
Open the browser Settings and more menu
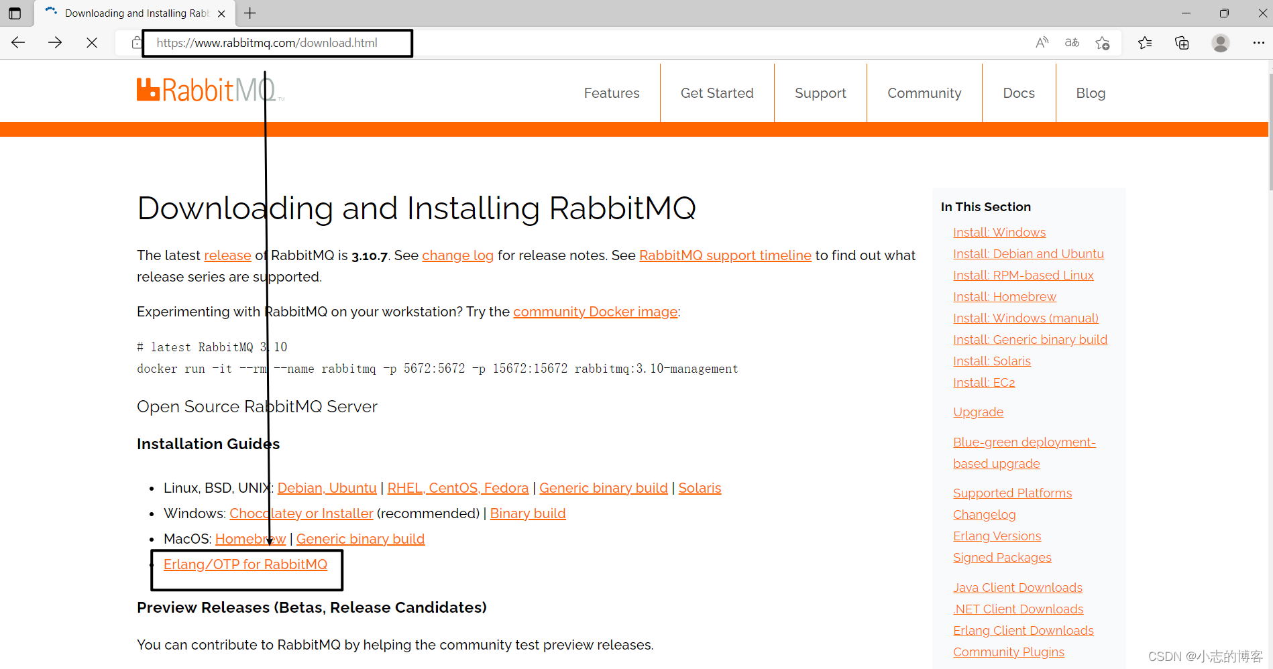[x=1258, y=43]
